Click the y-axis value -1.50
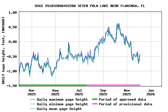 click(x=12, y=86)
